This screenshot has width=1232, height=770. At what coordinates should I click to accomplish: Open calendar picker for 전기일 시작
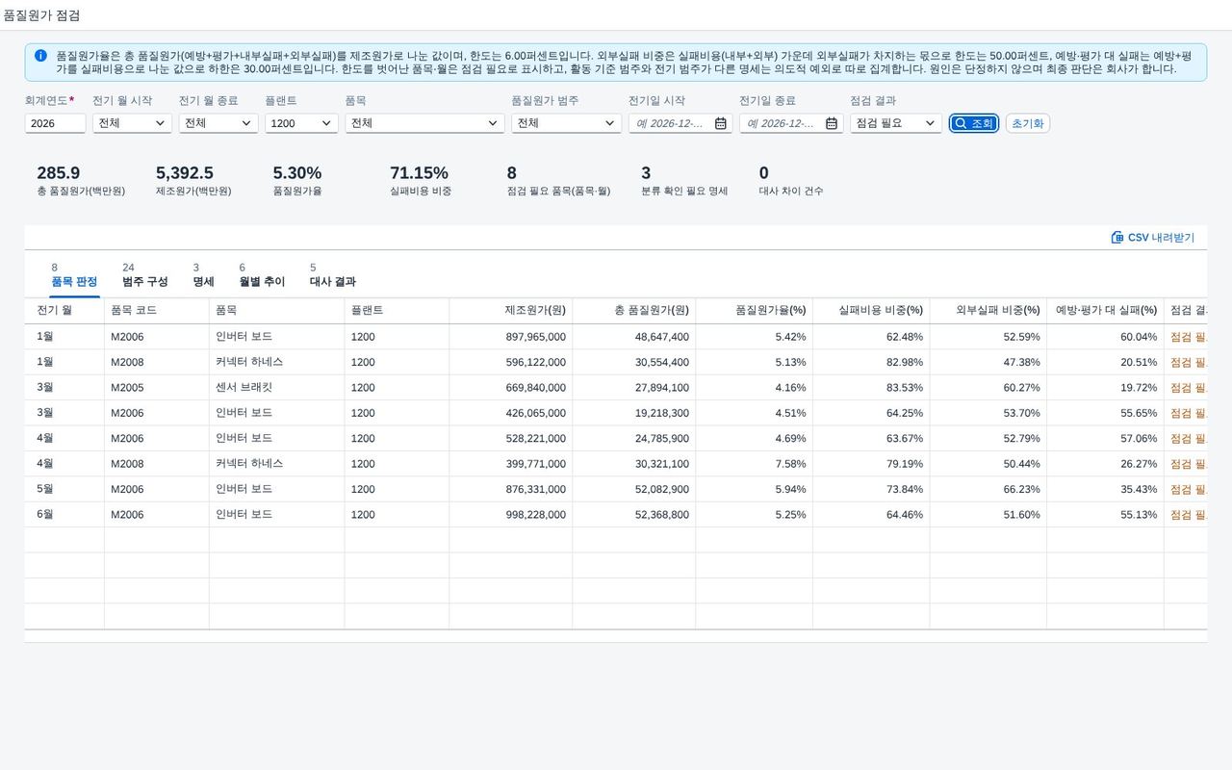720,123
